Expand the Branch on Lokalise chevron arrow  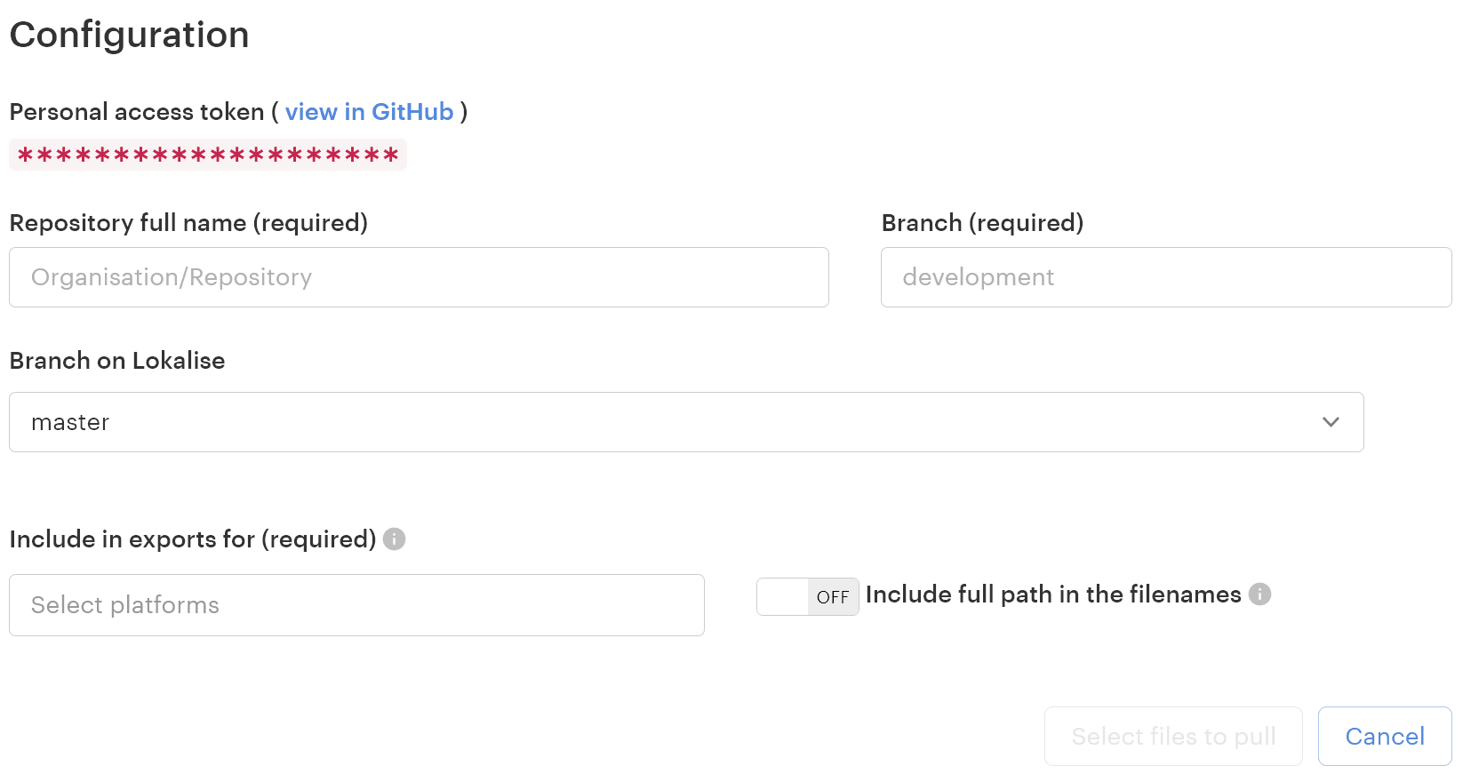click(x=1330, y=422)
